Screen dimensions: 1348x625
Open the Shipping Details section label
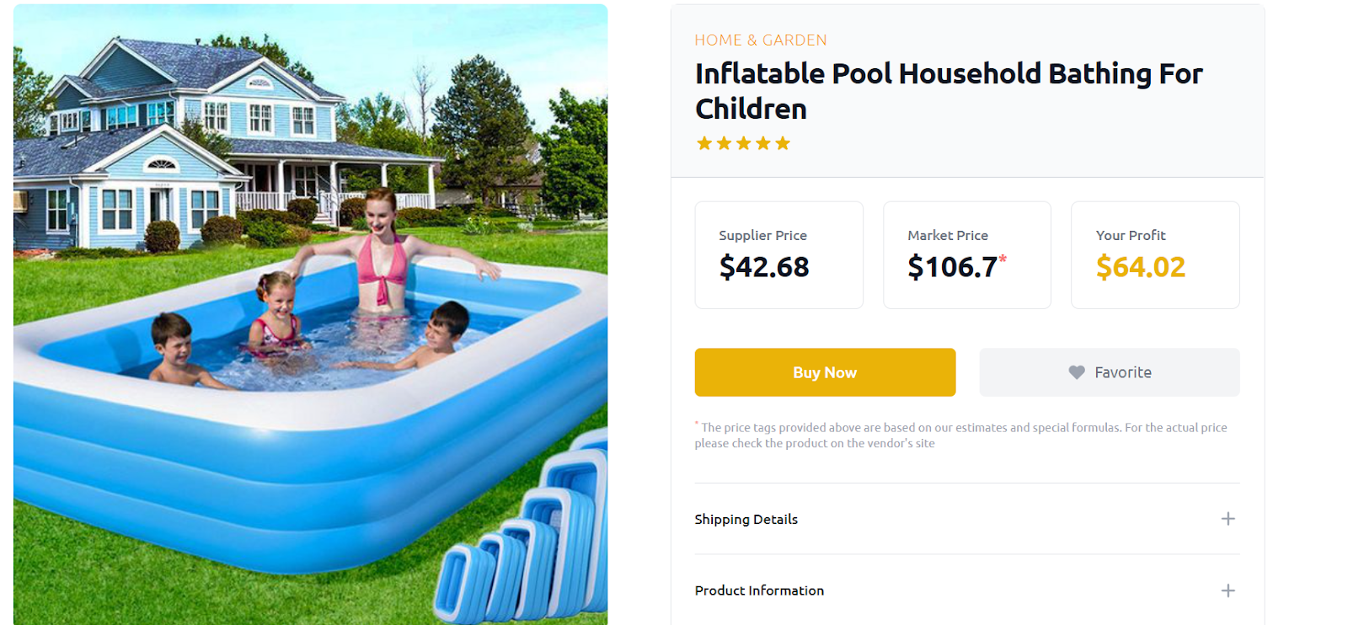746,519
